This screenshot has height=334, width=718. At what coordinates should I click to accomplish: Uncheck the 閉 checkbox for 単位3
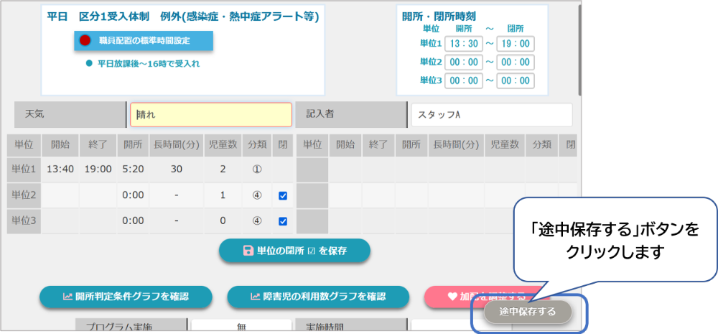[283, 221]
